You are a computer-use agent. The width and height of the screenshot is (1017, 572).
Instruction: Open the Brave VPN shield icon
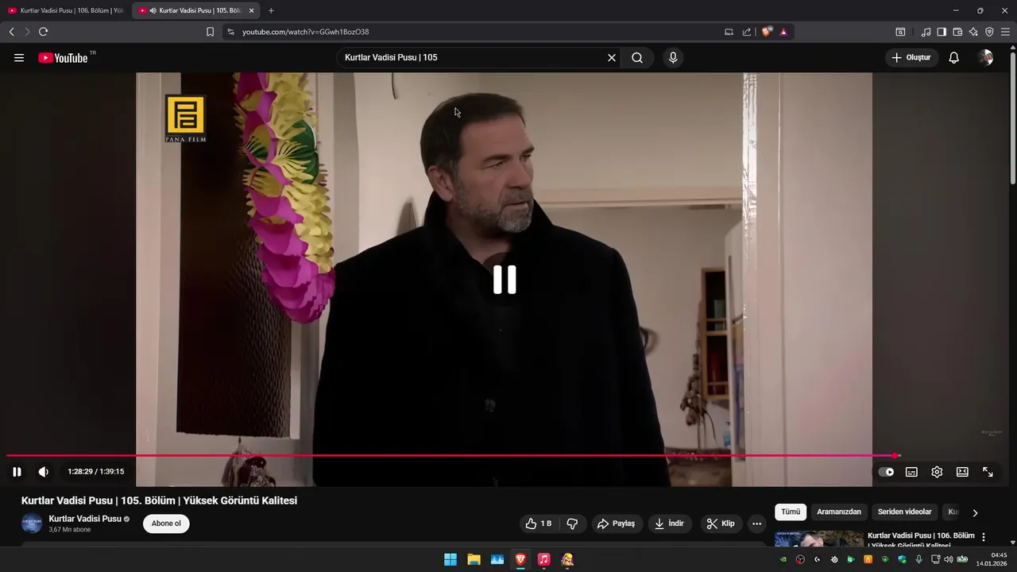(x=989, y=32)
